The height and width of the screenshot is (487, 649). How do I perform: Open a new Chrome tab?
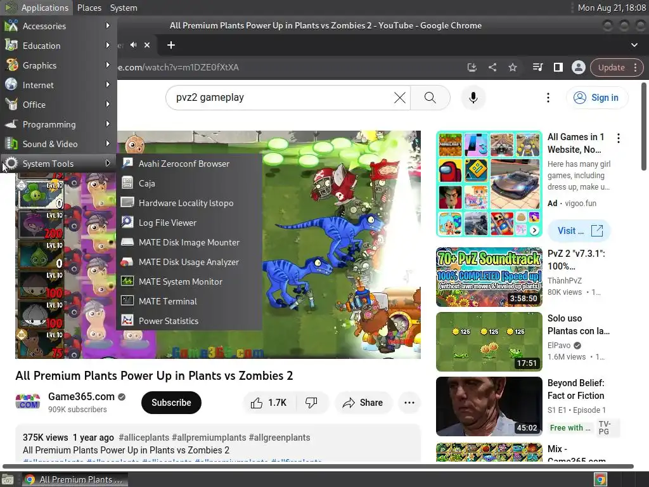(171, 45)
